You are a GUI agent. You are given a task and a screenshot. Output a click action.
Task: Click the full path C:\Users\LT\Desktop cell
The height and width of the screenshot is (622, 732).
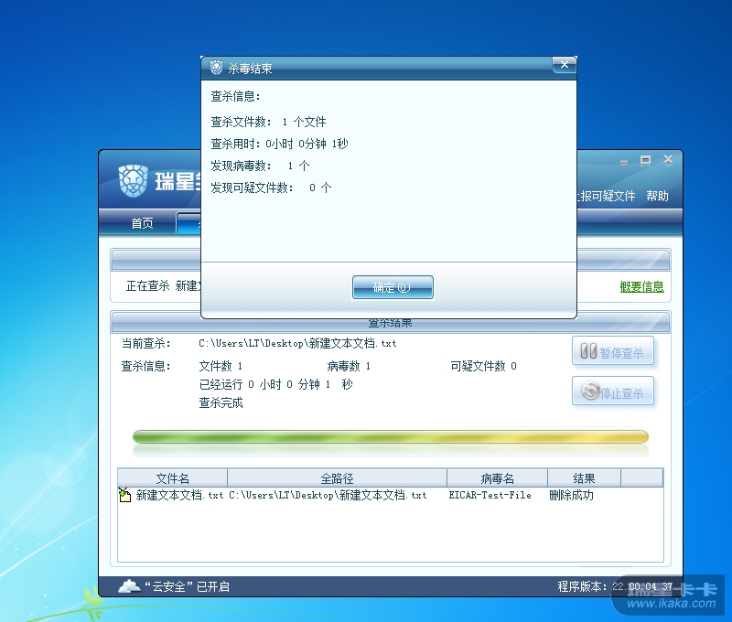tap(328, 495)
